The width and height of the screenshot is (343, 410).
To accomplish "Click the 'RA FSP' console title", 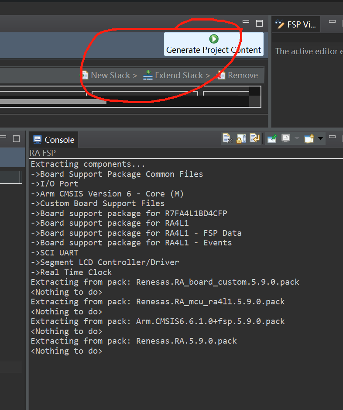I will [x=43, y=153].
